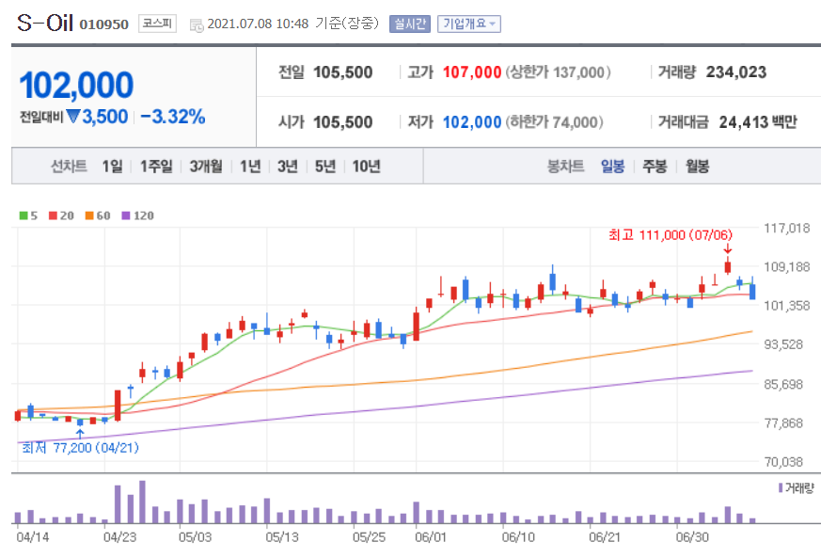Click the 93,528 price axis label
Screen dimensions: 821x558
(783, 344)
